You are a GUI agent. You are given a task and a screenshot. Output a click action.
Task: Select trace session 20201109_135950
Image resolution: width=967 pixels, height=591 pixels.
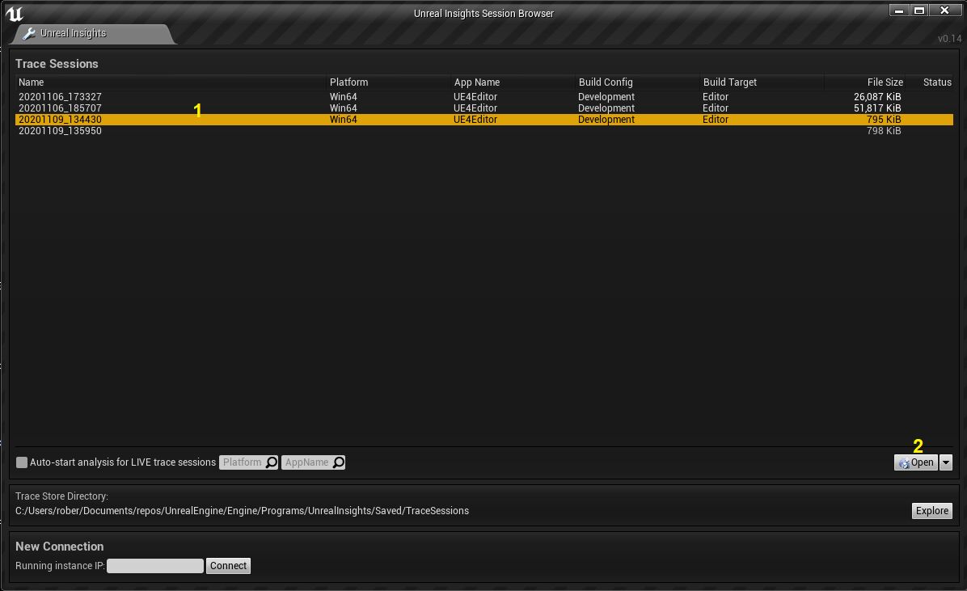pos(162,130)
